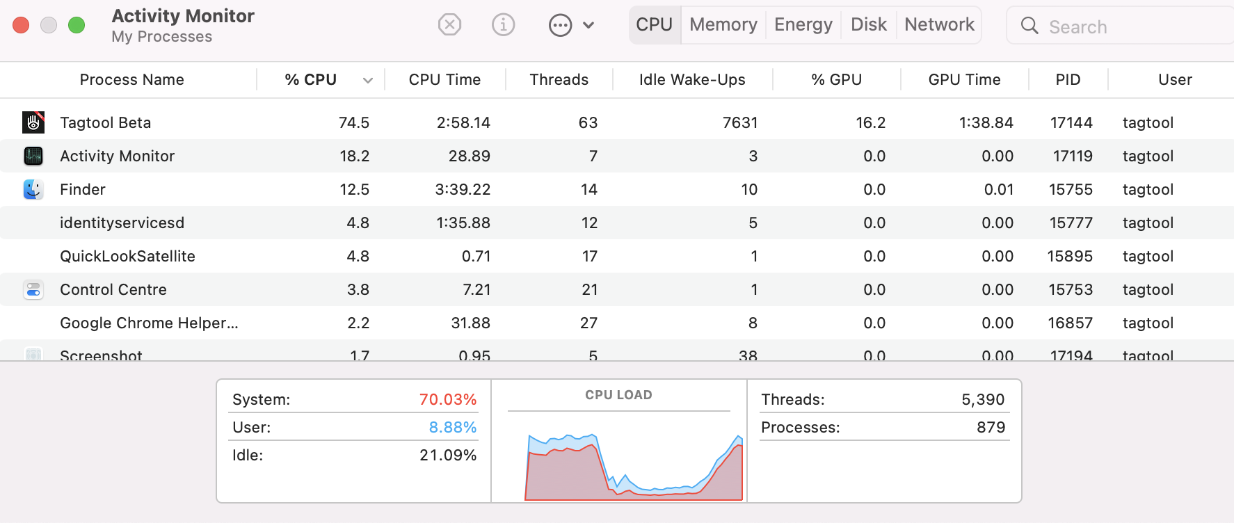Show the Disk tab
1234x523 pixels.
click(x=868, y=25)
